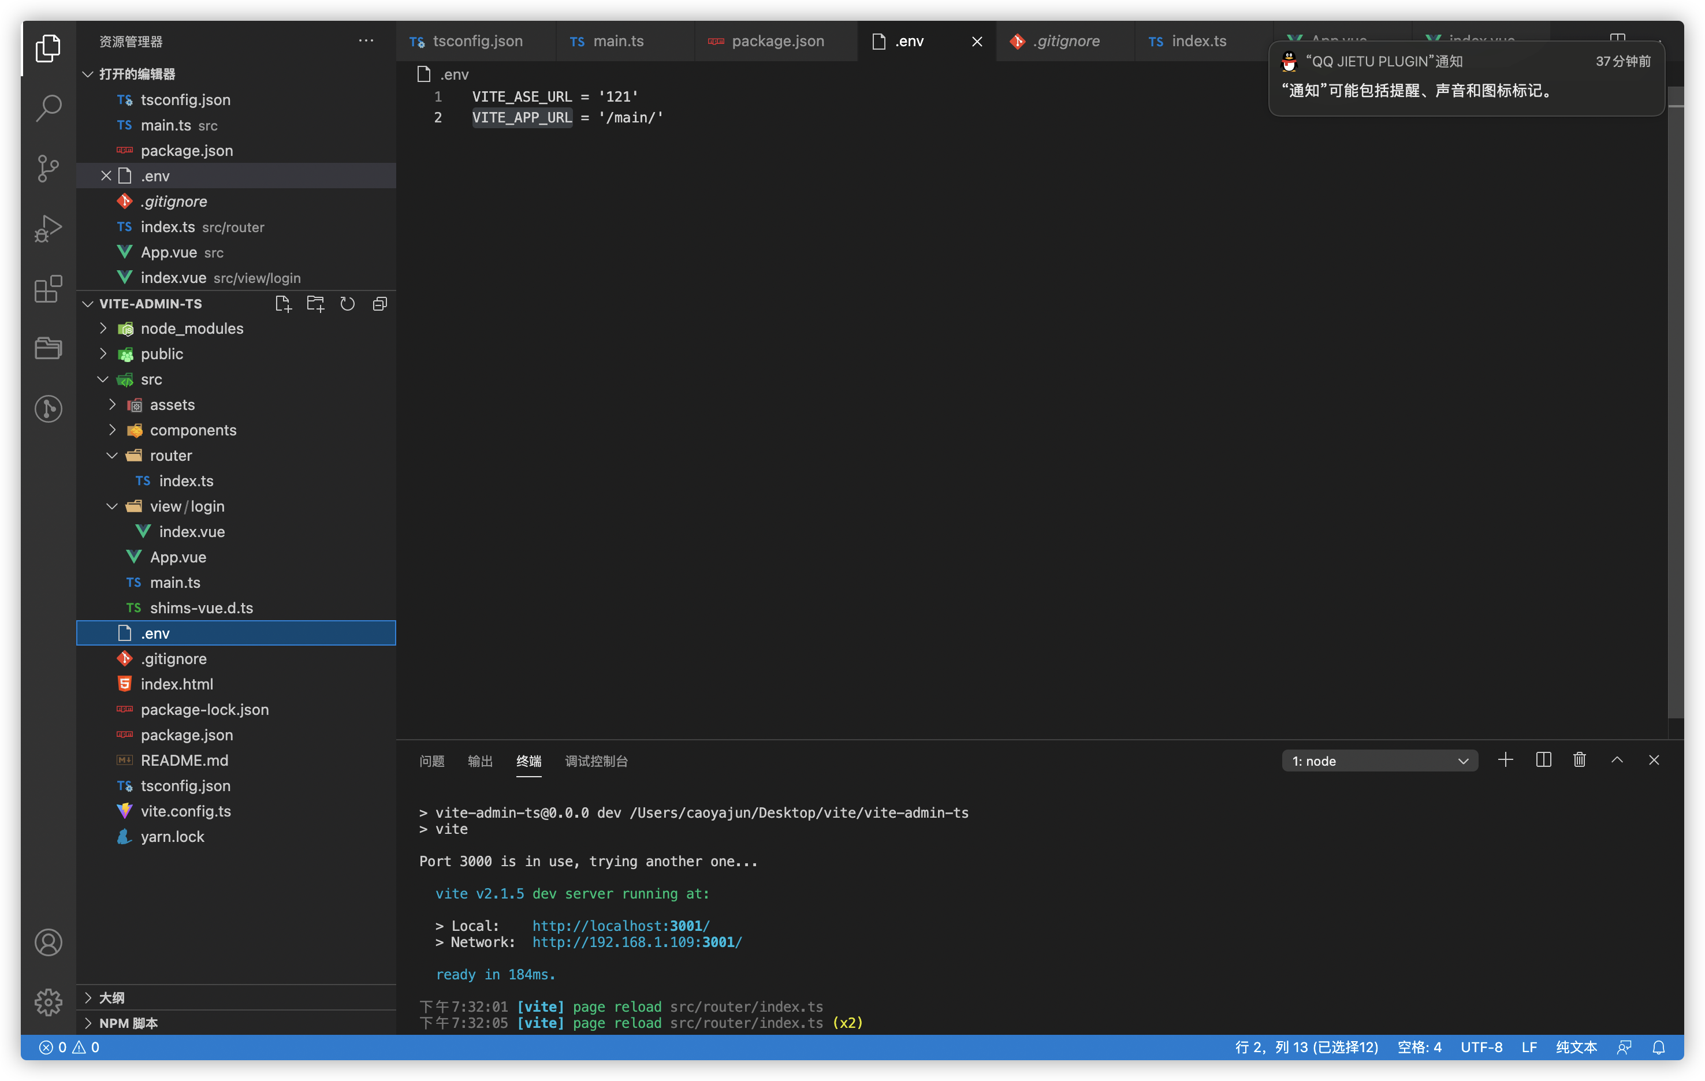This screenshot has width=1705, height=1081.
Task: Open the Source Control view
Action: tap(48, 169)
